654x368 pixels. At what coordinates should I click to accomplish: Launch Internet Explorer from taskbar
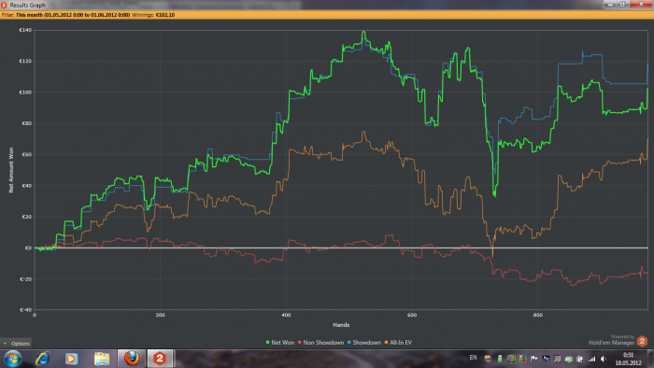tap(43, 359)
